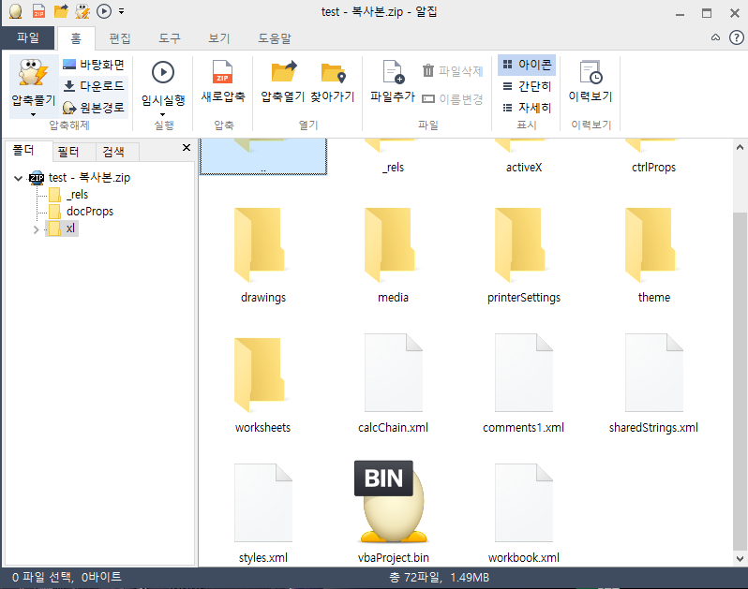Switch view to 간단히 list mode
This screenshot has height=589, width=748.
pos(527,86)
